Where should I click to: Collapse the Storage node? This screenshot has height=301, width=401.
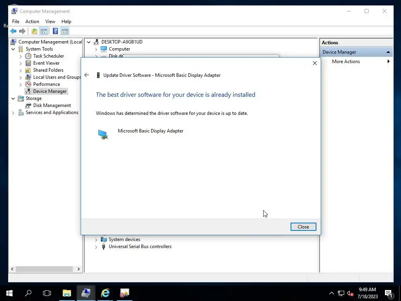click(x=13, y=98)
